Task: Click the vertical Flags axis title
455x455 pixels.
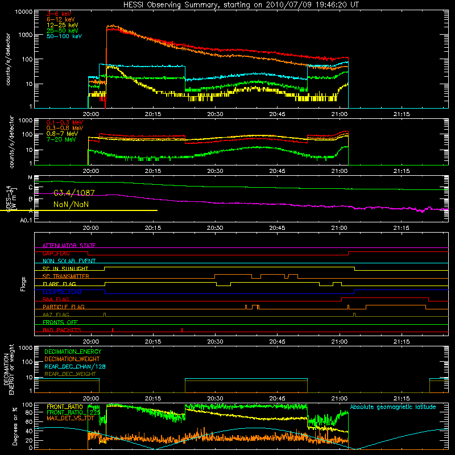Action: point(23,284)
